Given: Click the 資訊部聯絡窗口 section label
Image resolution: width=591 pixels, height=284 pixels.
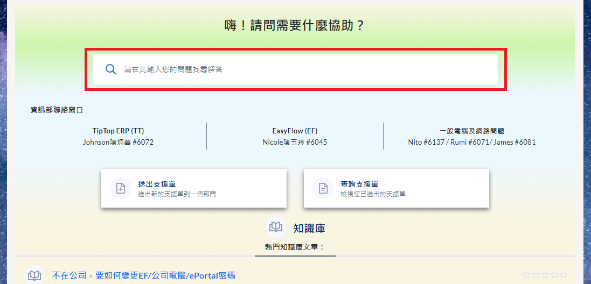Looking at the screenshot, I should click(x=57, y=110).
